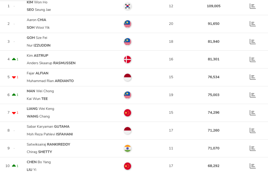Screen dimensions: 268x172
Task: Open Chirag SHETTY player page
Action: click(x=39, y=152)
